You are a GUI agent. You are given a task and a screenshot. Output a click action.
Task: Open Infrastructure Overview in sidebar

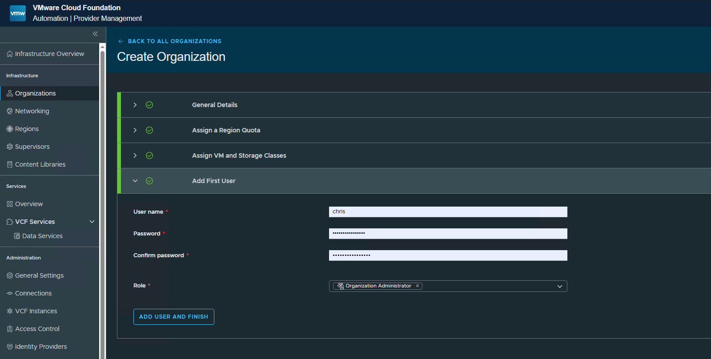pyautogui.click(x=49, y=54)
